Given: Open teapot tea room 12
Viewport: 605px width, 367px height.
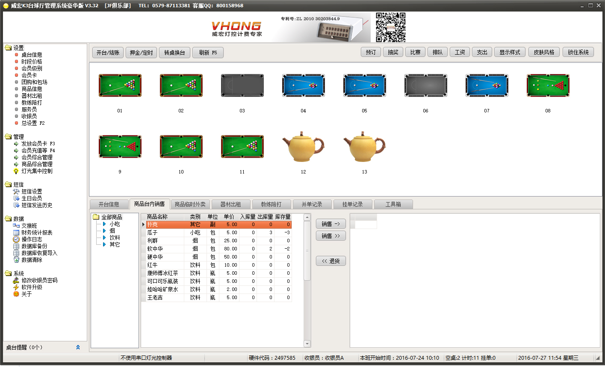Looking at the screenshot, I should click(303, 147).
